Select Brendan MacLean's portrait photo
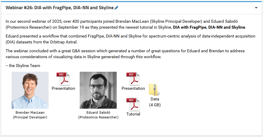 point(30,90)
